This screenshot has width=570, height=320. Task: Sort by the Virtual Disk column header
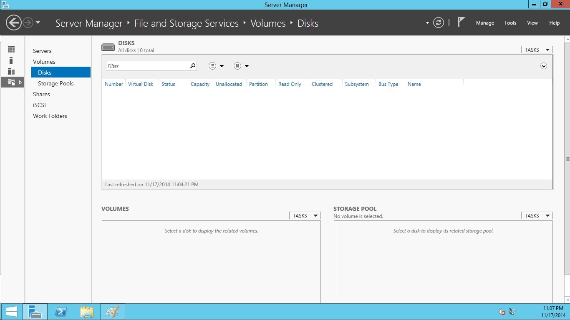(141, 84)
